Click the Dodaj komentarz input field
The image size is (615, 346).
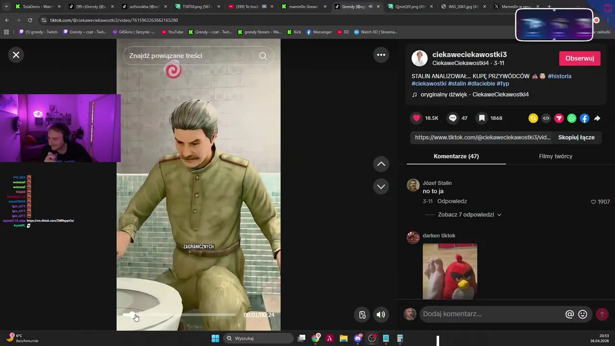tap(492, 314)
